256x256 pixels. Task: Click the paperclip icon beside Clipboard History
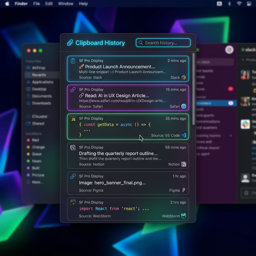coord(70,43)
